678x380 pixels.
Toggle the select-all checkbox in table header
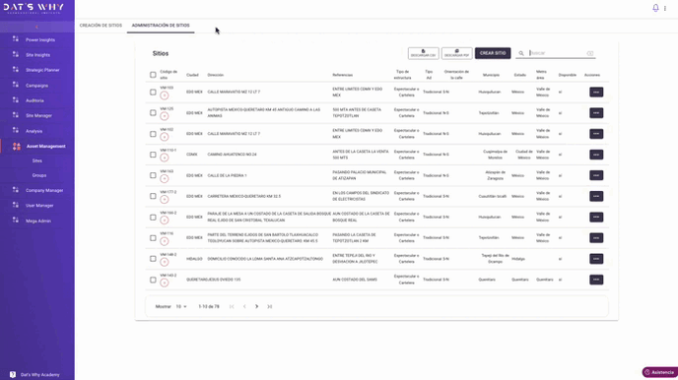click(x=153, y=75)
